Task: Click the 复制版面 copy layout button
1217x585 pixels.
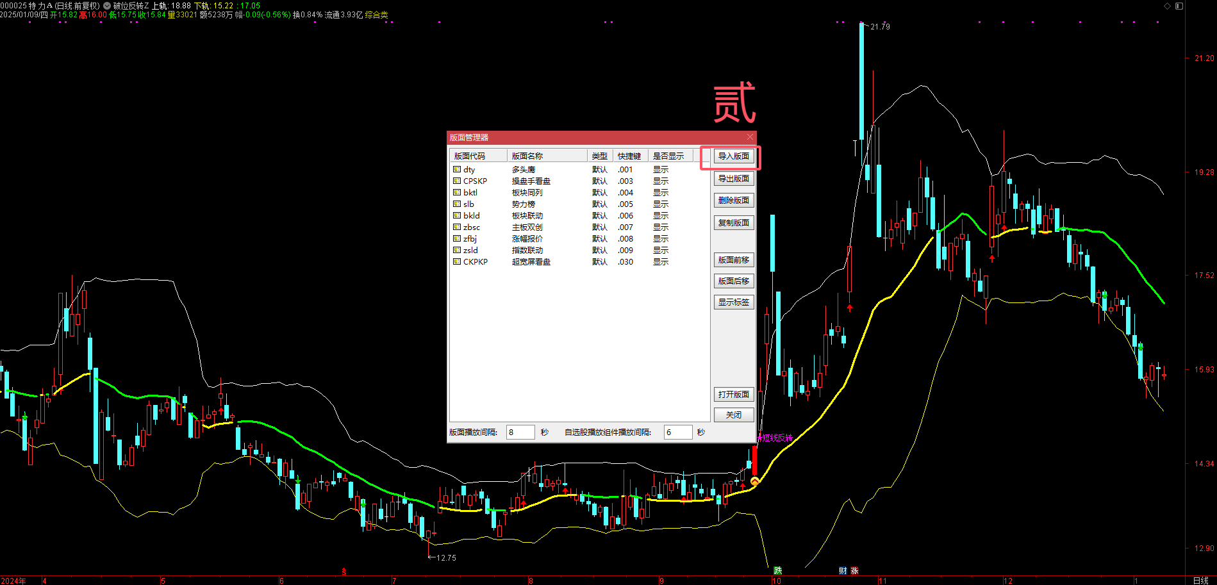Action: pos(734,223)
